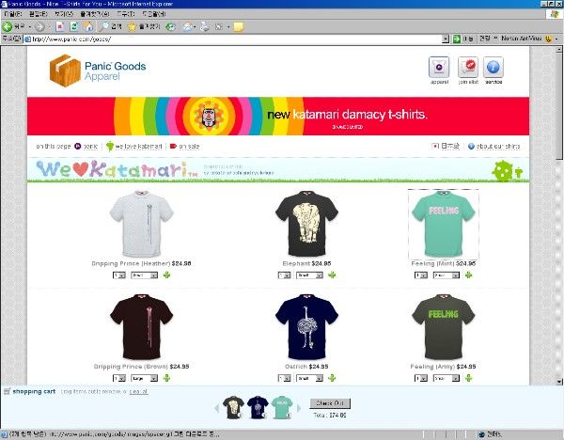Click the grey Forward arrow button
Screen dimensions: 564x440
[x=39, y=26]
